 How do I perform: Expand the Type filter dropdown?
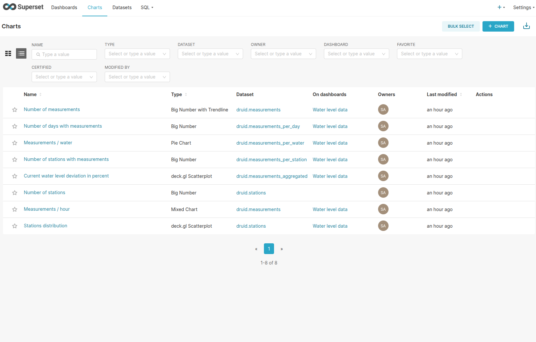click(x=137, y=54)
